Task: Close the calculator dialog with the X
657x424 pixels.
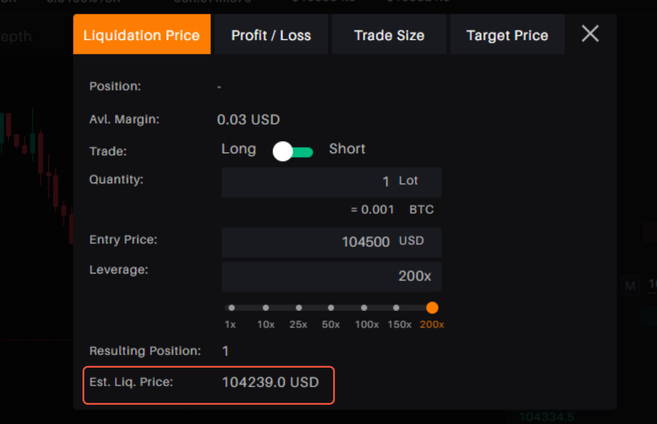Action: click(x=590, y=33)
